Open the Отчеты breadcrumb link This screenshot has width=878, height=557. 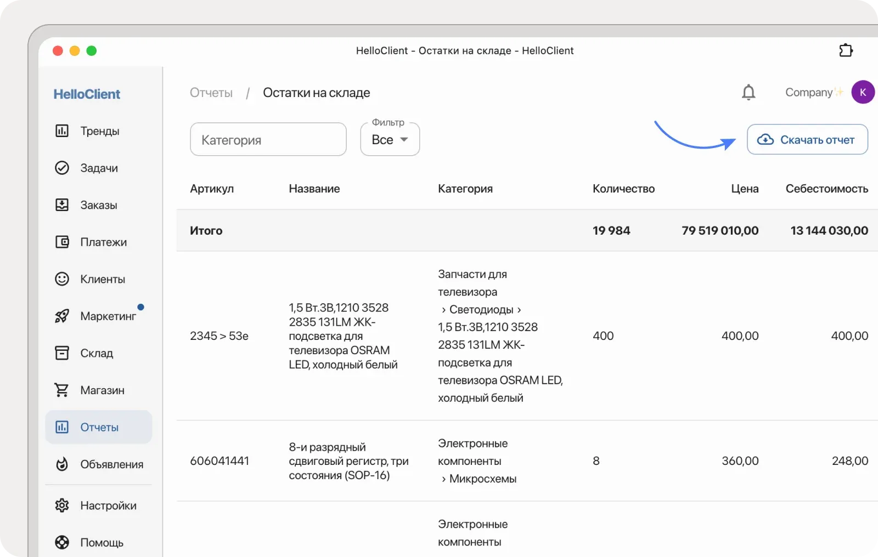point(211,93)
